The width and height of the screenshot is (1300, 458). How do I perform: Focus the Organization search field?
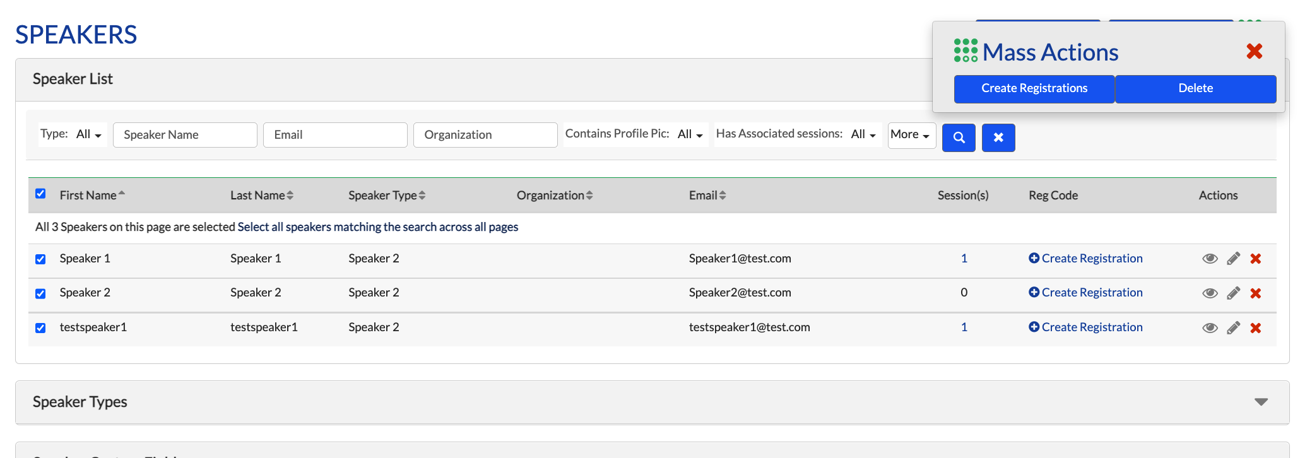tap(485, 135)
